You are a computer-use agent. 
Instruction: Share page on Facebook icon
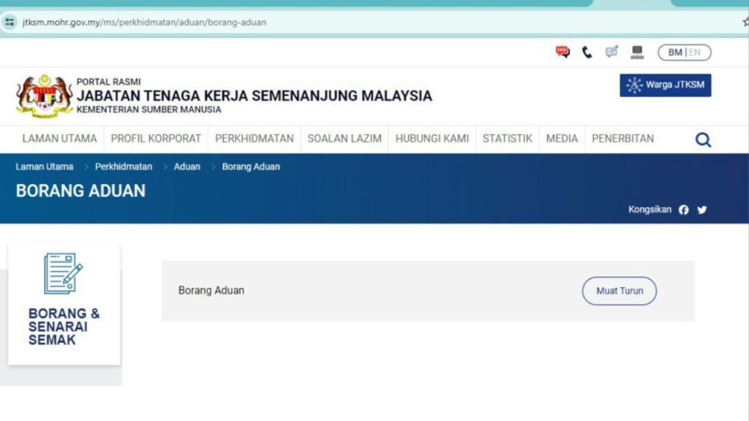pyautogui.click(x=683, y=210)
